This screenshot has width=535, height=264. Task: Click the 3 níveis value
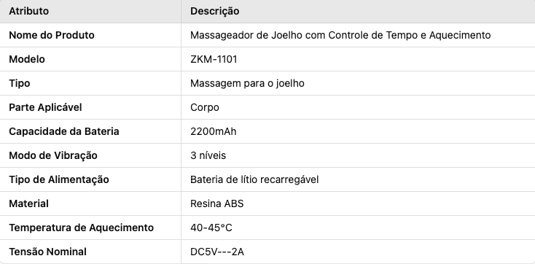tap(208, 155)
